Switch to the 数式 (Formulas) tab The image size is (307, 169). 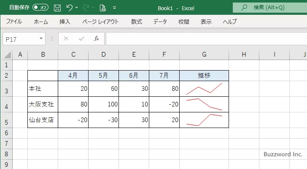pyautogui.click(x=136, y=22)
